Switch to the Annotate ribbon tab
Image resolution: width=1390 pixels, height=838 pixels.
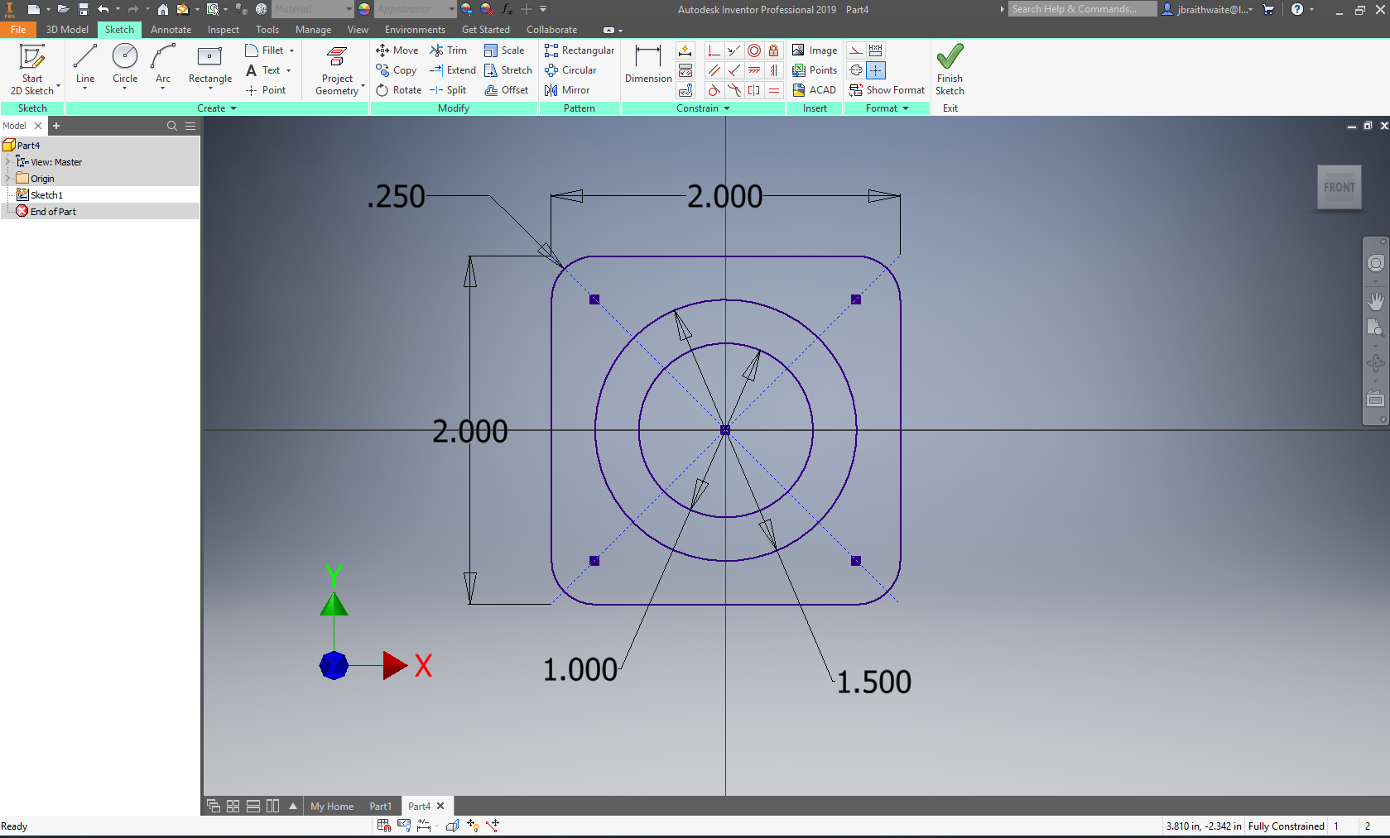pyautogui.click(x=171, y=30)
